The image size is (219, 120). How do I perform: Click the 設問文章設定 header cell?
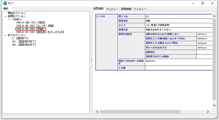[x=131, y=45]
